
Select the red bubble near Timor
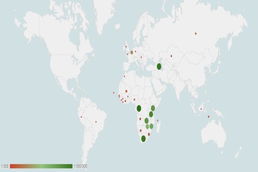(x=209, y=117)
